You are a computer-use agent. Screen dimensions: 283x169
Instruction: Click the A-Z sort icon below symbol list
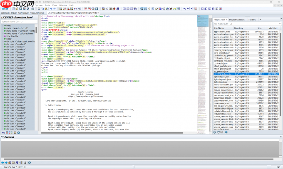point(3,133)
